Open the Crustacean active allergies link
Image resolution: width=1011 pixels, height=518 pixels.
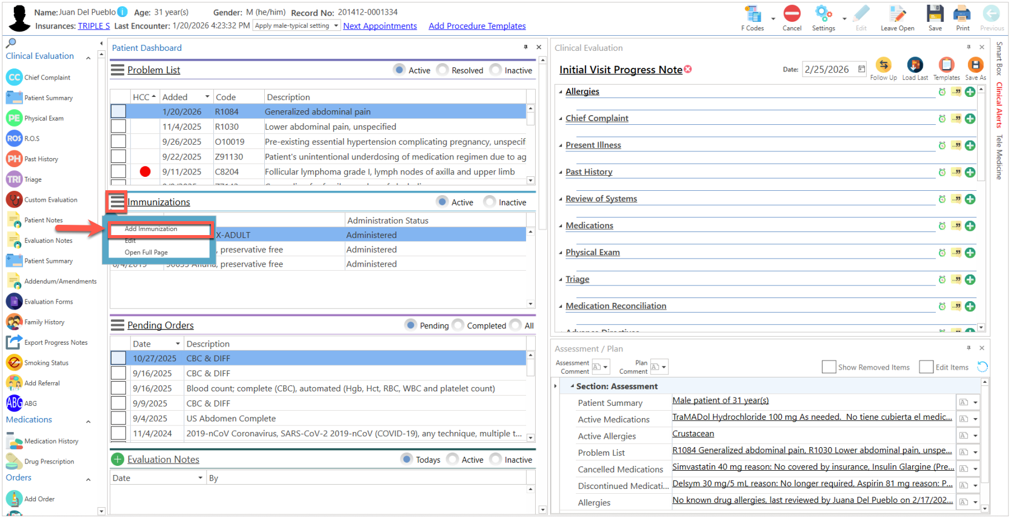(693, 433)
